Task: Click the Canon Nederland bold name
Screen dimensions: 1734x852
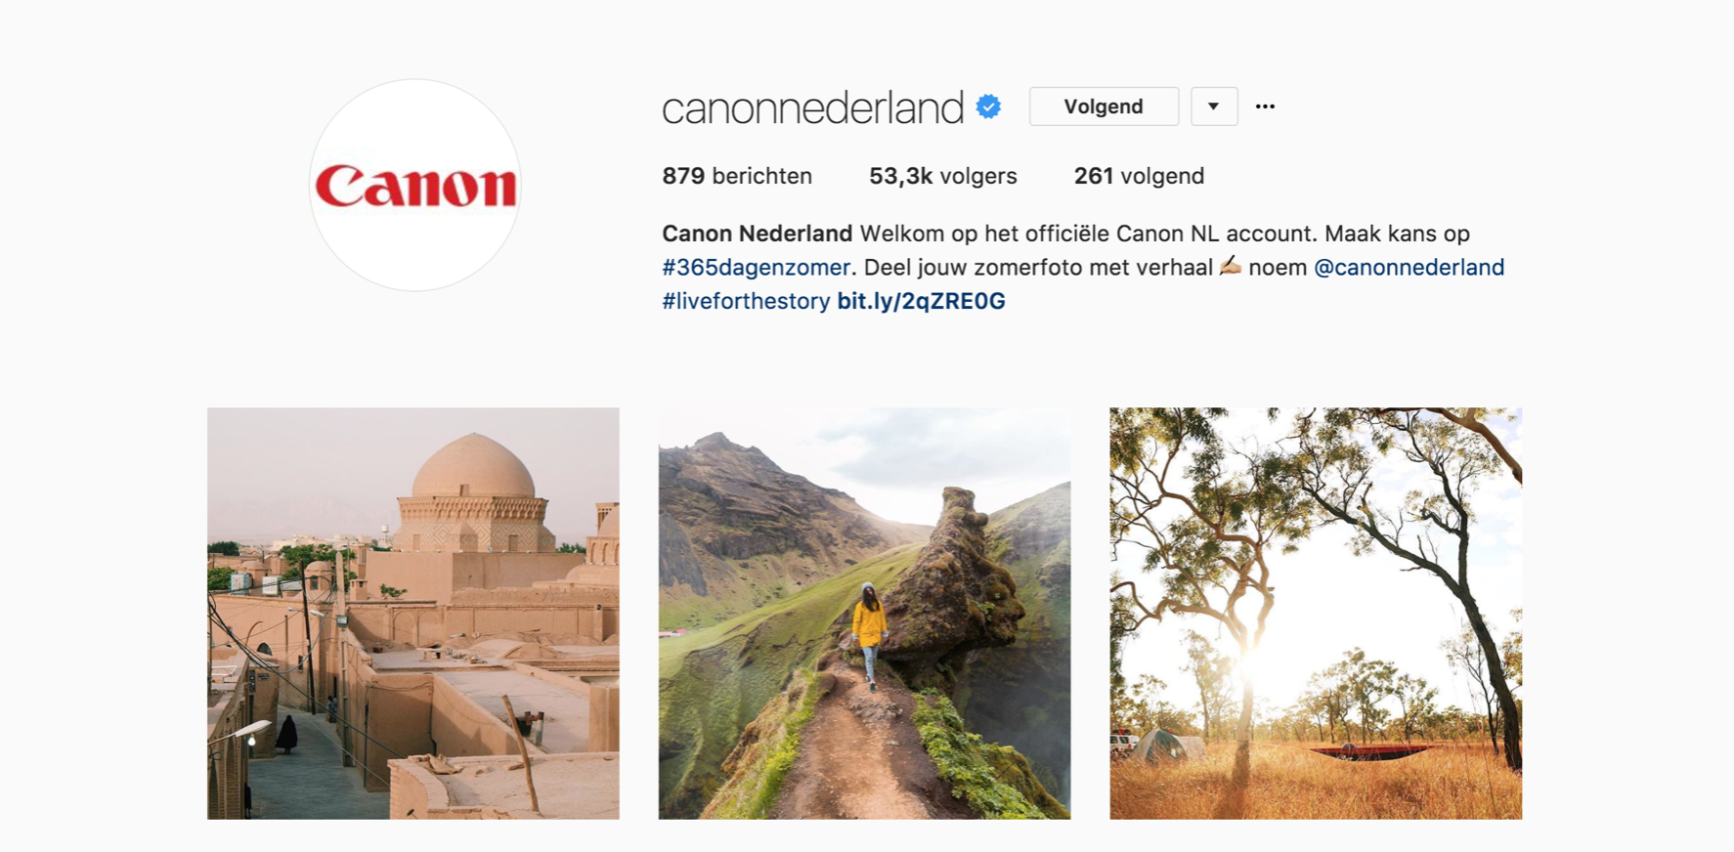Action: pos(758,234)
